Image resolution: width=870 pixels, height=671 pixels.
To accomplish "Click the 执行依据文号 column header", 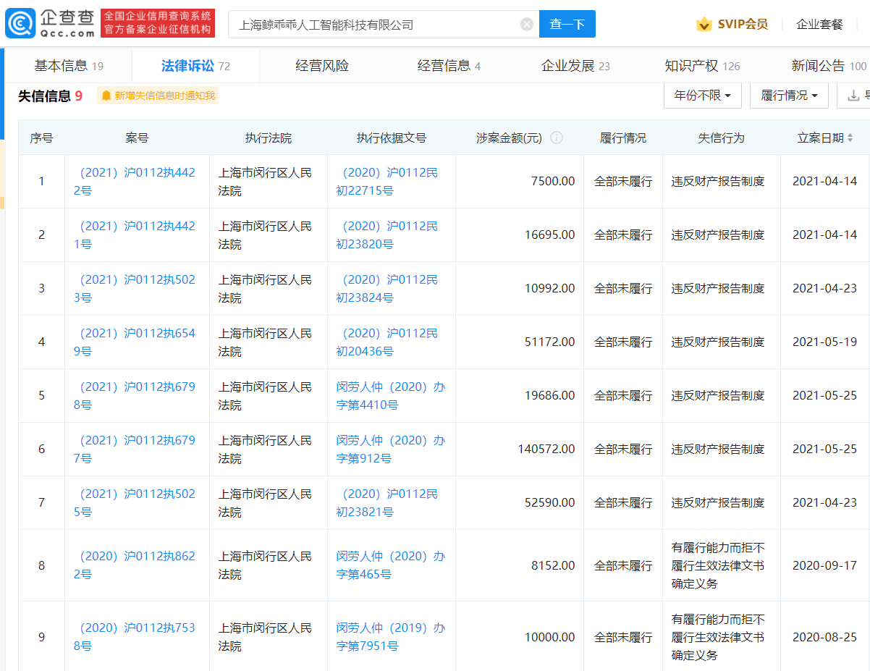I will pyautogui.click(x=392, y=138).
